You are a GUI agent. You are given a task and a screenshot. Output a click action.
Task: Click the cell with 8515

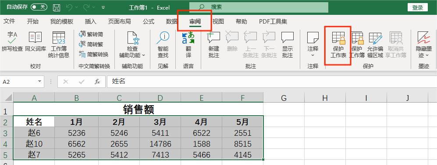pyautogui.click(x=242, y=144)
